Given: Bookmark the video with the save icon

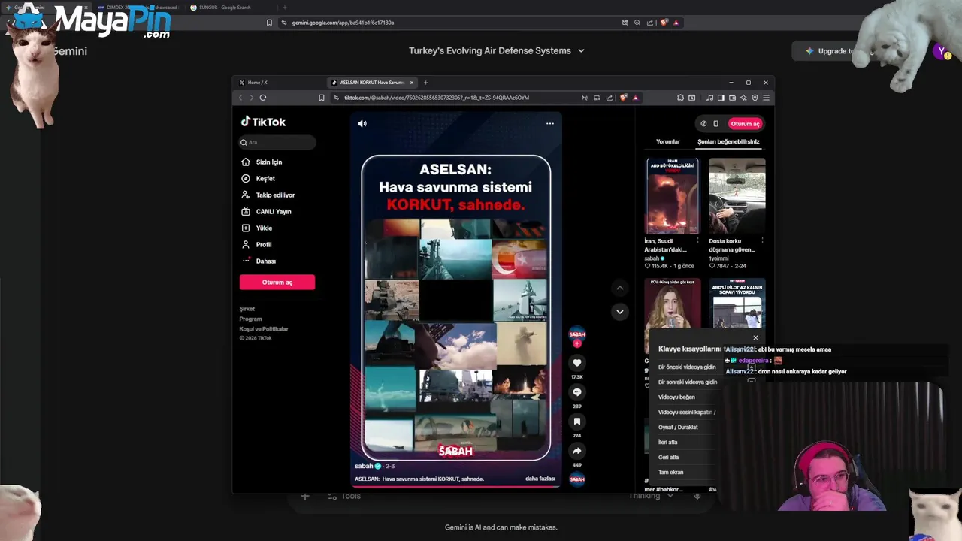Looking at the screenshot, I should [x=577, y=422].
